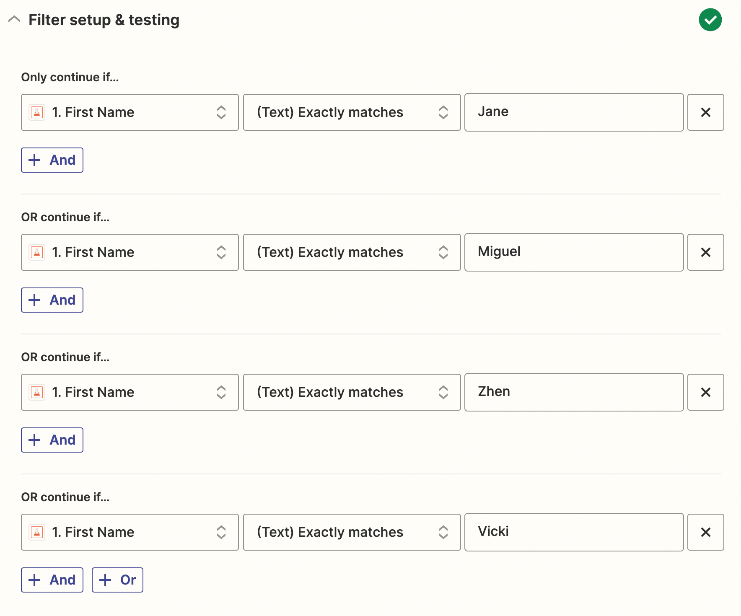
Task: Click the Filter setup & testing heading
Action: point(104,20)
